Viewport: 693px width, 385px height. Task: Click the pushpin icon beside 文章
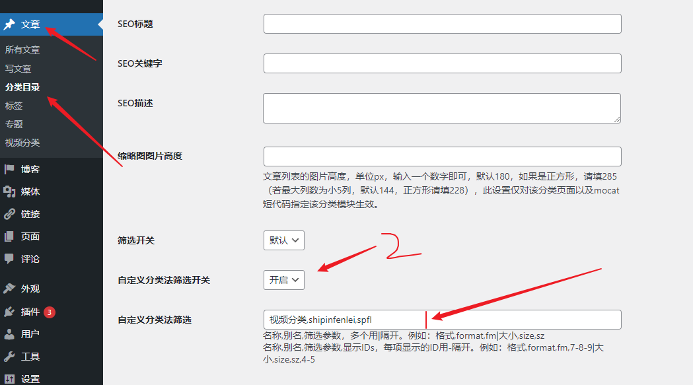pos(9,25)
